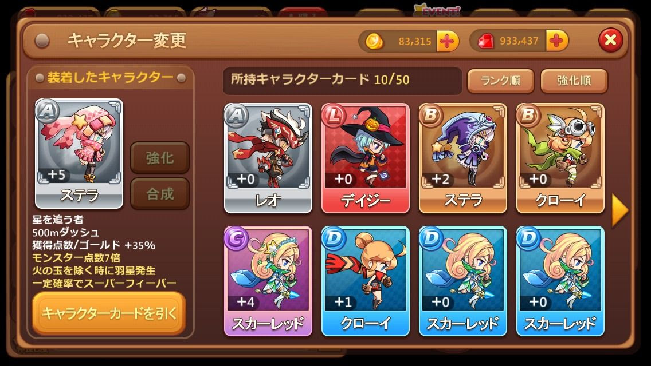Click the round knob beside キャラクター変更 title
This screenshot has width=651, height=366.
tap(41, 41)
